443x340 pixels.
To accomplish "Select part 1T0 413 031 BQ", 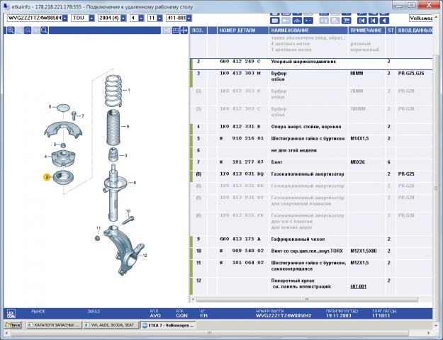I will pos(242,174).
